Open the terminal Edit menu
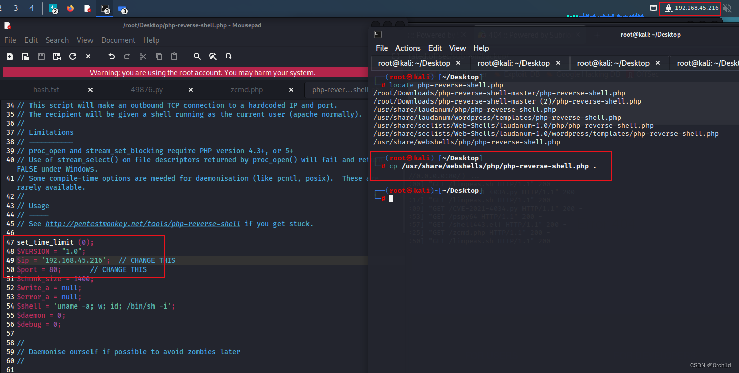This screenshot has width=739, height=373. (435, 48)
